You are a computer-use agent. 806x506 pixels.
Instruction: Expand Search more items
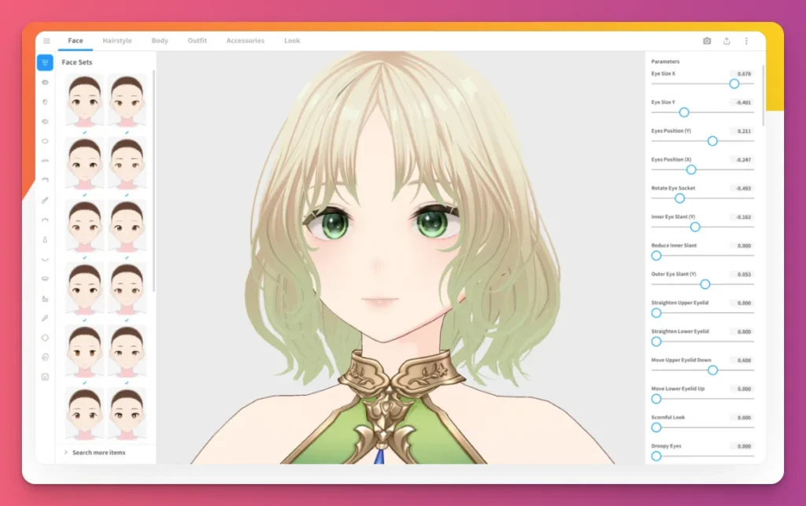click(x=98, y=452)
